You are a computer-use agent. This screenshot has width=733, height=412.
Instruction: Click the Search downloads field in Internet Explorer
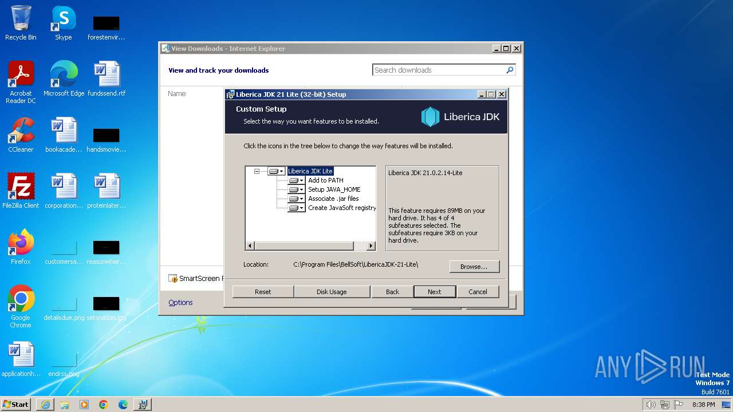coord(438,70)
